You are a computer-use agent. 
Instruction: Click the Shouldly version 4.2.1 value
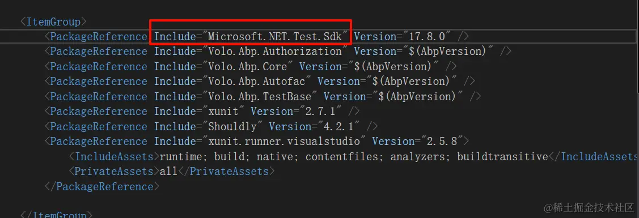pos(337,126)
